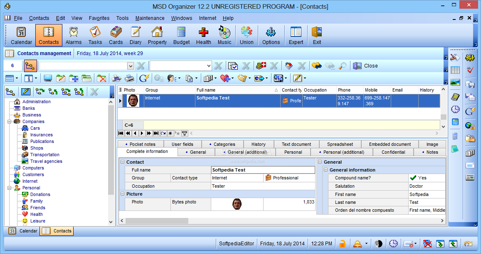Viewport: 481px width, 254px height.
Task: Click the calculator icon in right sidebar
Action: (x=455, y=122)
